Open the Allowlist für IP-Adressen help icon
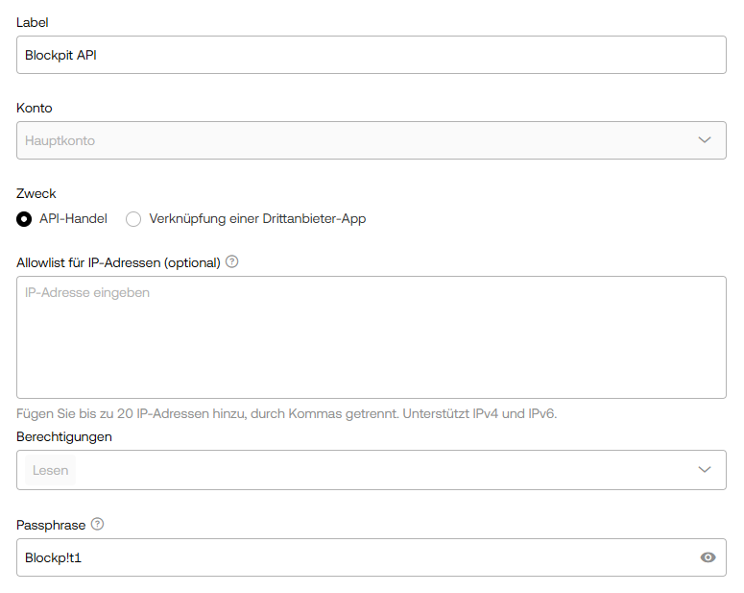This screenshot has height=593, width=744. click(x=231, y=261)
